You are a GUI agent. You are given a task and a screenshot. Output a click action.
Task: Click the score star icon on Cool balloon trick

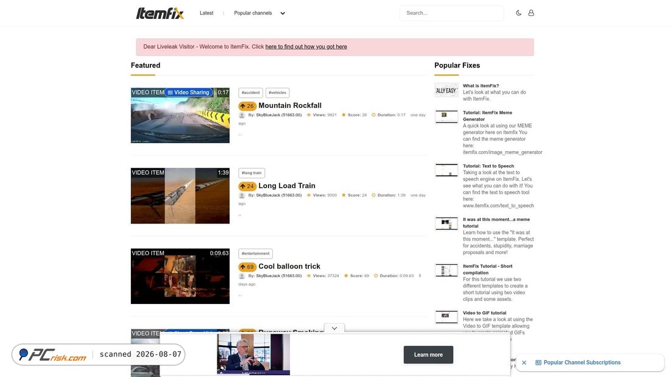coord(346,276)
